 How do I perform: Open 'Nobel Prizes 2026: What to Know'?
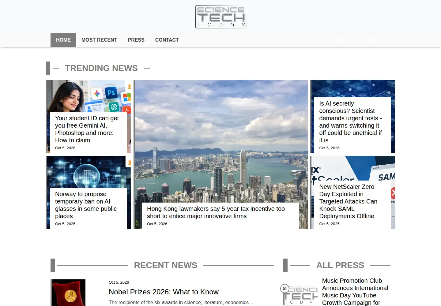[164, 292]
